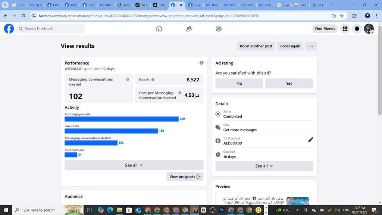Open the volume control in system tray

337,210
